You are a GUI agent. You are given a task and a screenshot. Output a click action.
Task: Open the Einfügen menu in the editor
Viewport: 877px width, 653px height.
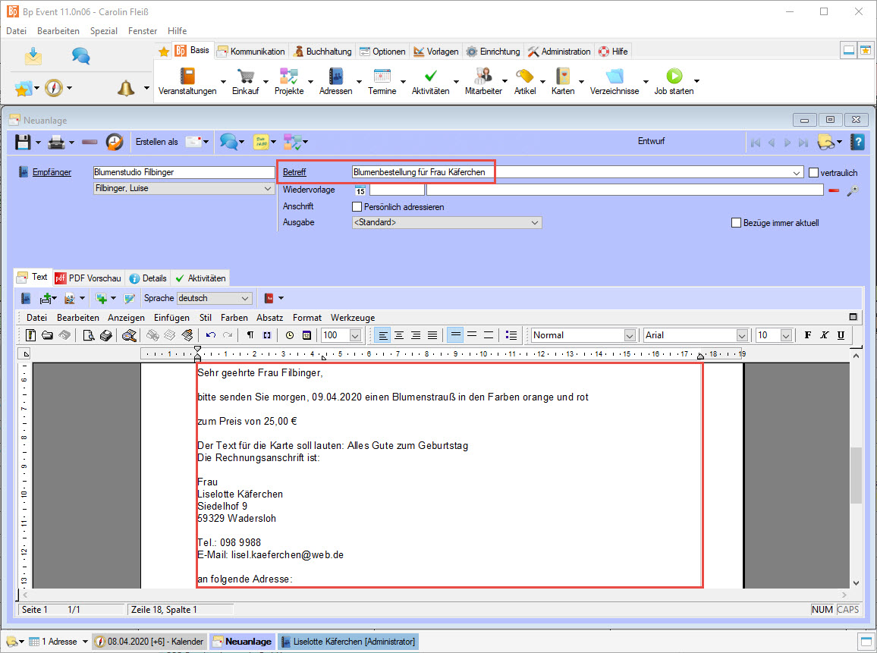[171, 318]
